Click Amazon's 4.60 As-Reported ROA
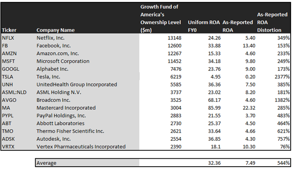The width and height of the screenshot is (293, 169). tap(250, 54)
